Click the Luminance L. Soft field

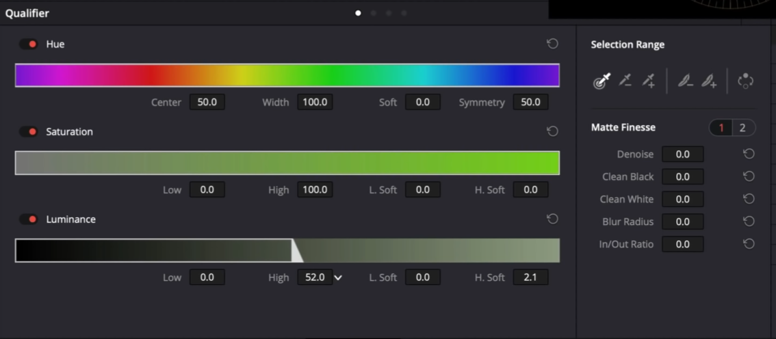pos(423,277)
